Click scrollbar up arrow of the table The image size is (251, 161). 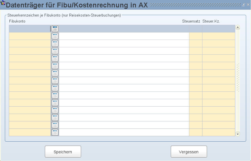click(238, 27)
